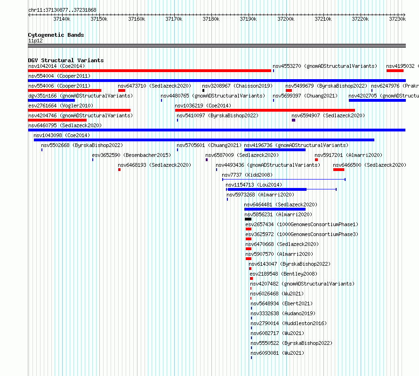Open nsv6143047 (ByrskaBishop2022) label
The width and height of the screenshot is (419, 376).
pyautogui.click(x=290, y=264)
